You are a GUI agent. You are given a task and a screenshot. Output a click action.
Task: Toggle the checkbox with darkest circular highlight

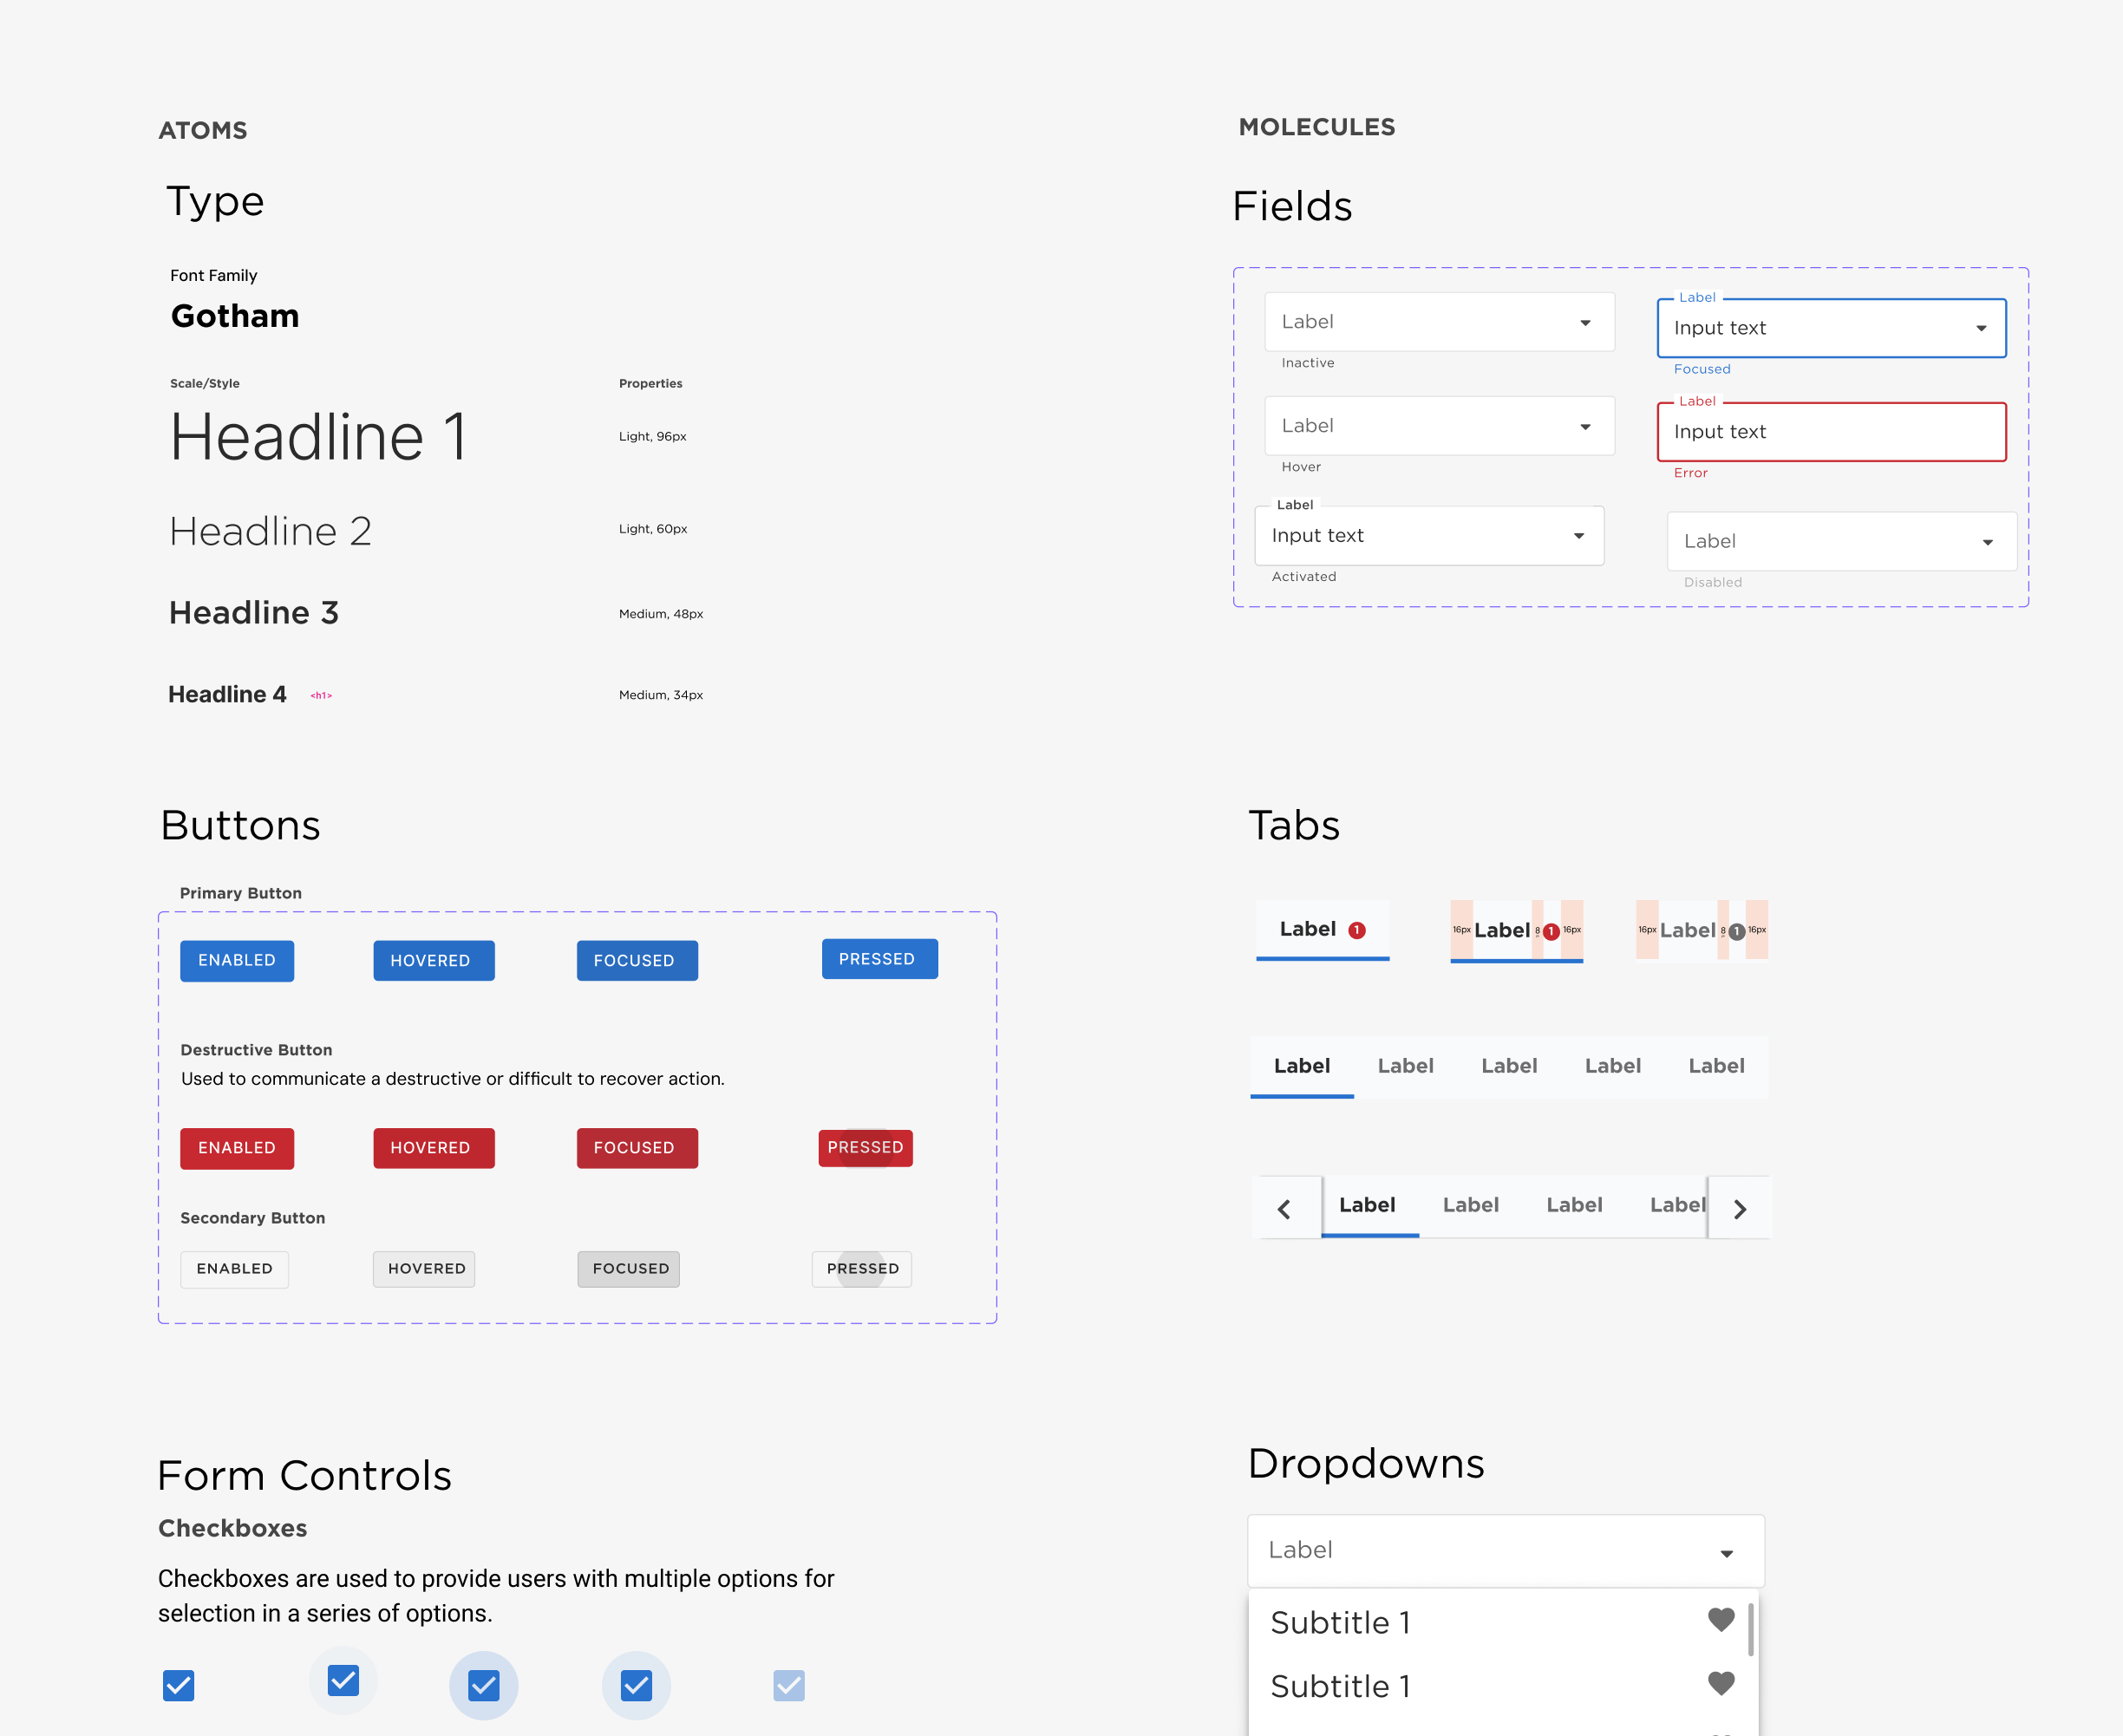tap(484, 1685)
